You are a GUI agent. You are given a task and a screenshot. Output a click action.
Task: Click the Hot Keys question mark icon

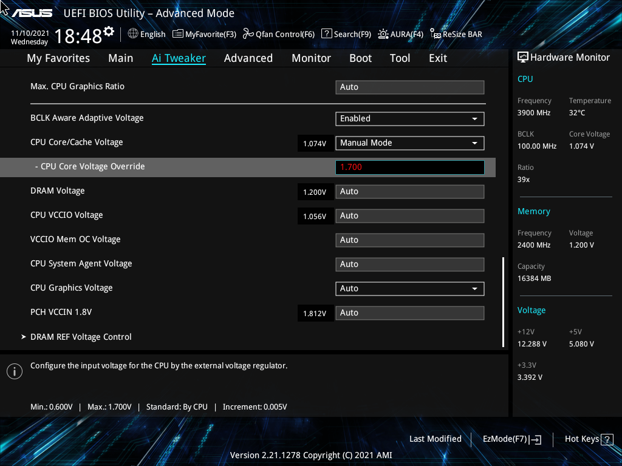pyautogui.click(x=607, y=439)
